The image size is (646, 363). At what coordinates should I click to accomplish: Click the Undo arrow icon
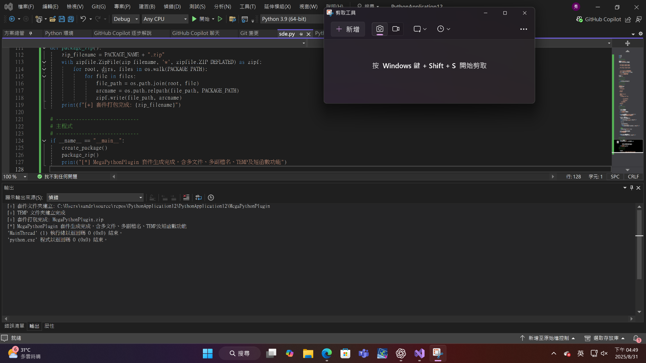tap(83, 19)
